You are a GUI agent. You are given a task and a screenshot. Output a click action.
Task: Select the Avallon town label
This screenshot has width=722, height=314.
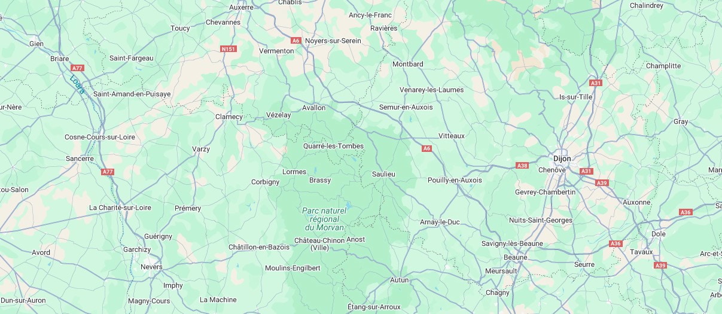(314, 108)
